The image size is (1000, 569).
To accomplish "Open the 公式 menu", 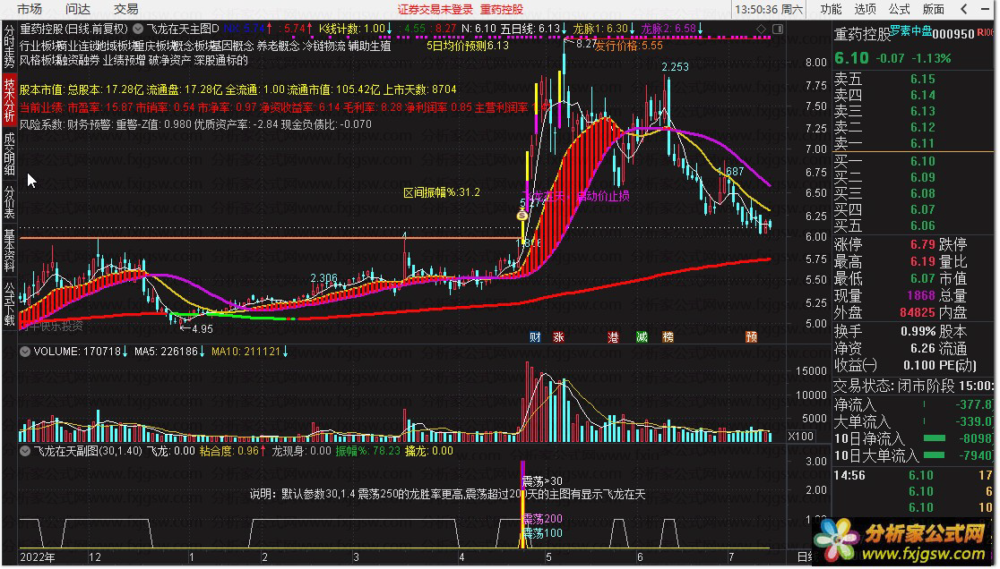I will (x=899, y=9).
